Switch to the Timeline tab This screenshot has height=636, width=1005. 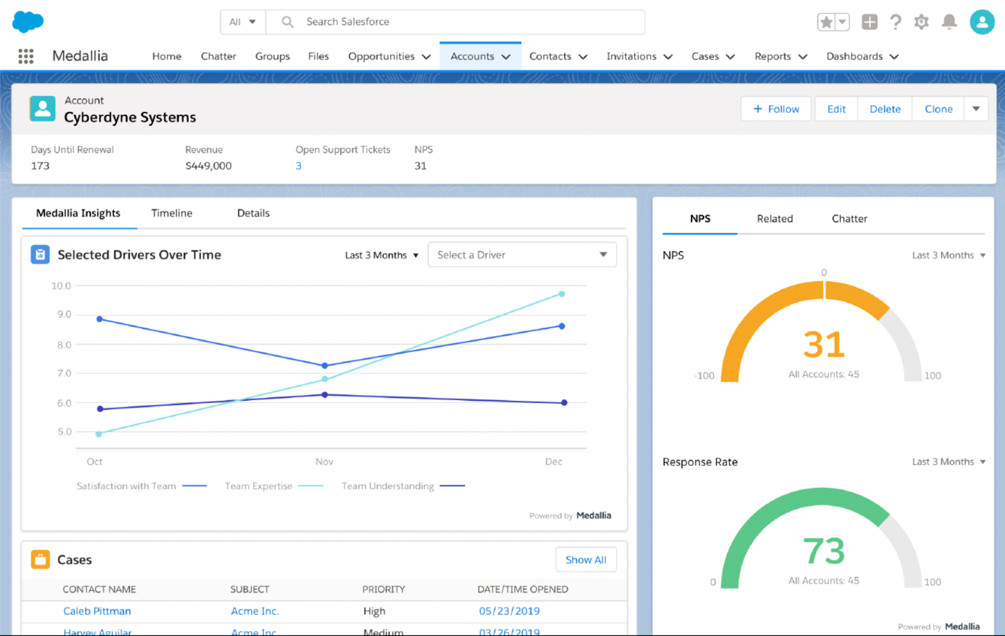pyautogui.click(x=171, y=213)
